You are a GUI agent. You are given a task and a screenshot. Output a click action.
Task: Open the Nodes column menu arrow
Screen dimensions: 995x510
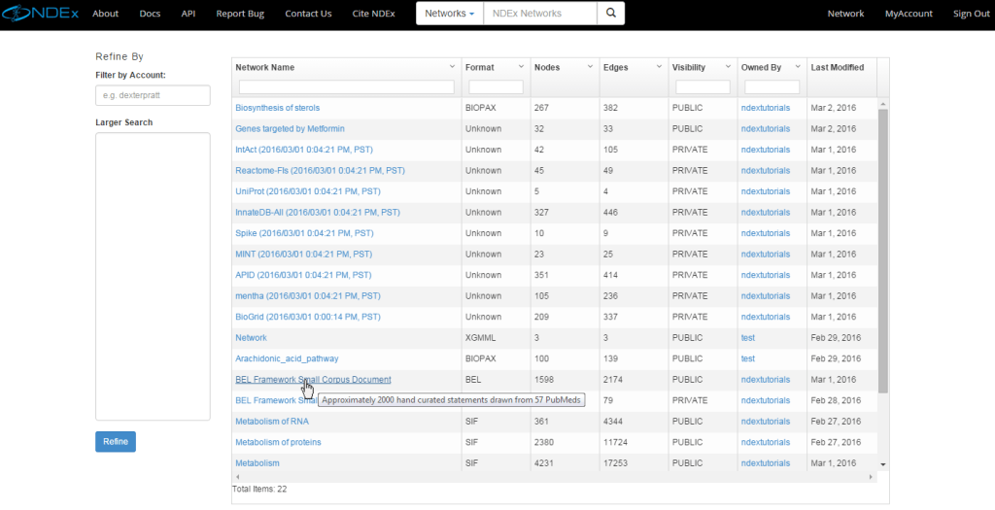pyautogui.click(x=590, y=67)
